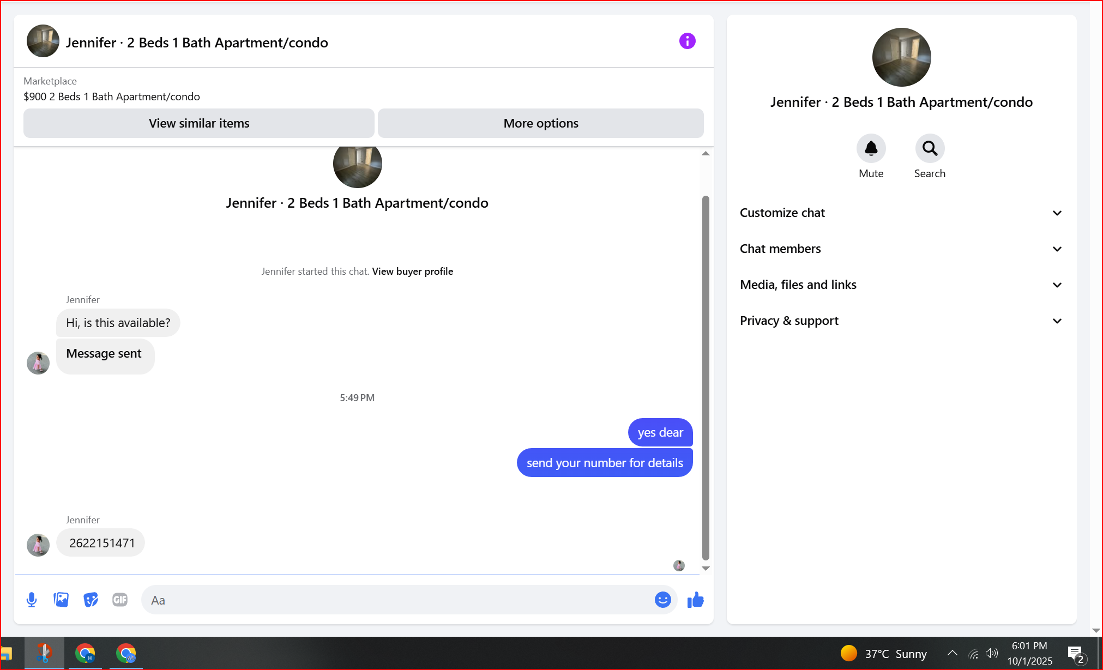Mute notifications with the bell icon
1103x670 pixels.
coord(871,148)
